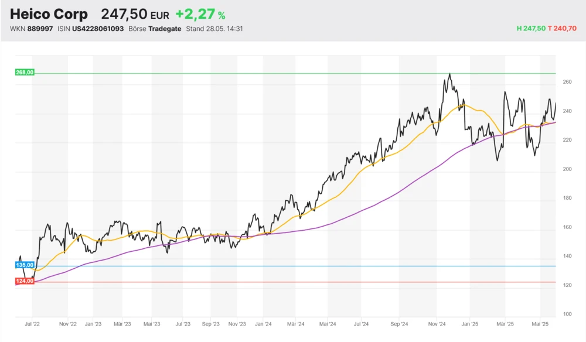The image size is (586, 342).
Task: Select the Heico Corp title
Action: [x=49, y=14]
